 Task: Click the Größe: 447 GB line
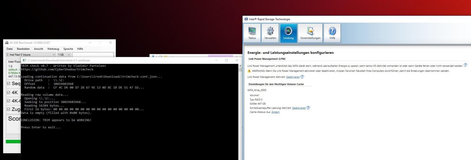[258, 104]
